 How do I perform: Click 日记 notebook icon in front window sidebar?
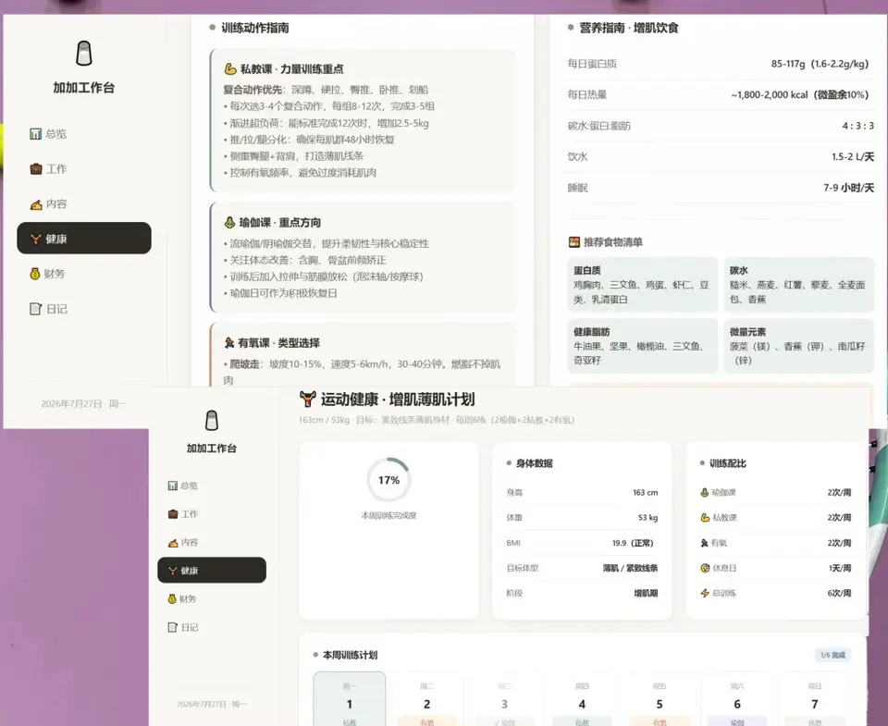[173, 627]
